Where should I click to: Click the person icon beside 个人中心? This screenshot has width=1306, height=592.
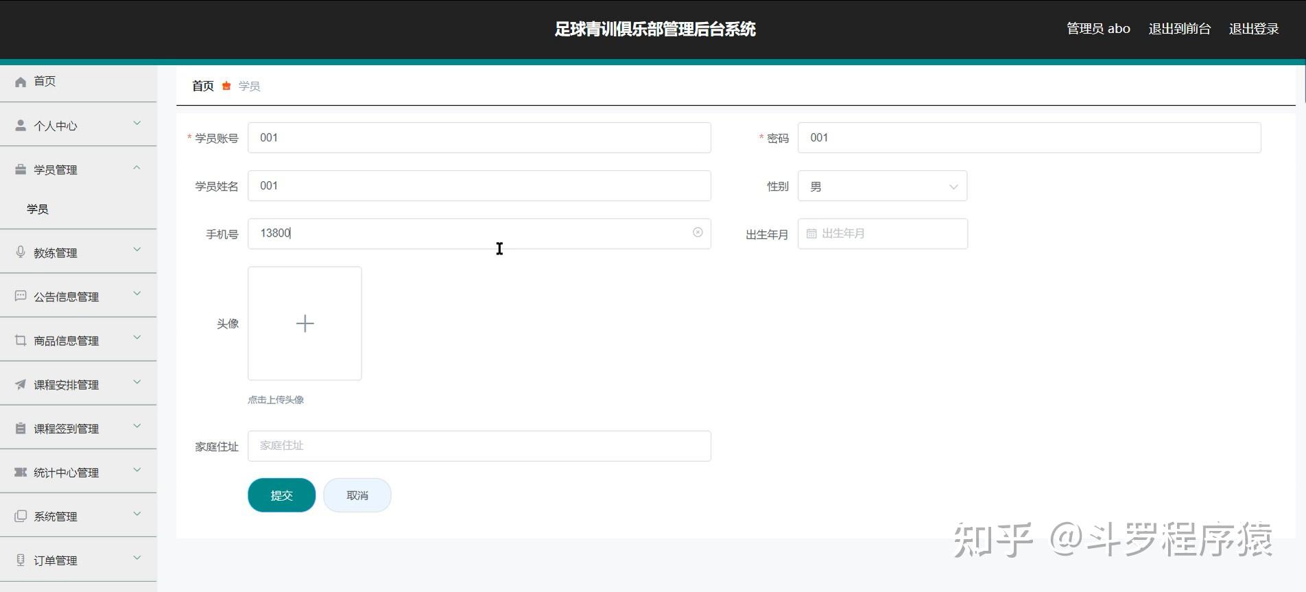(21, 126)
